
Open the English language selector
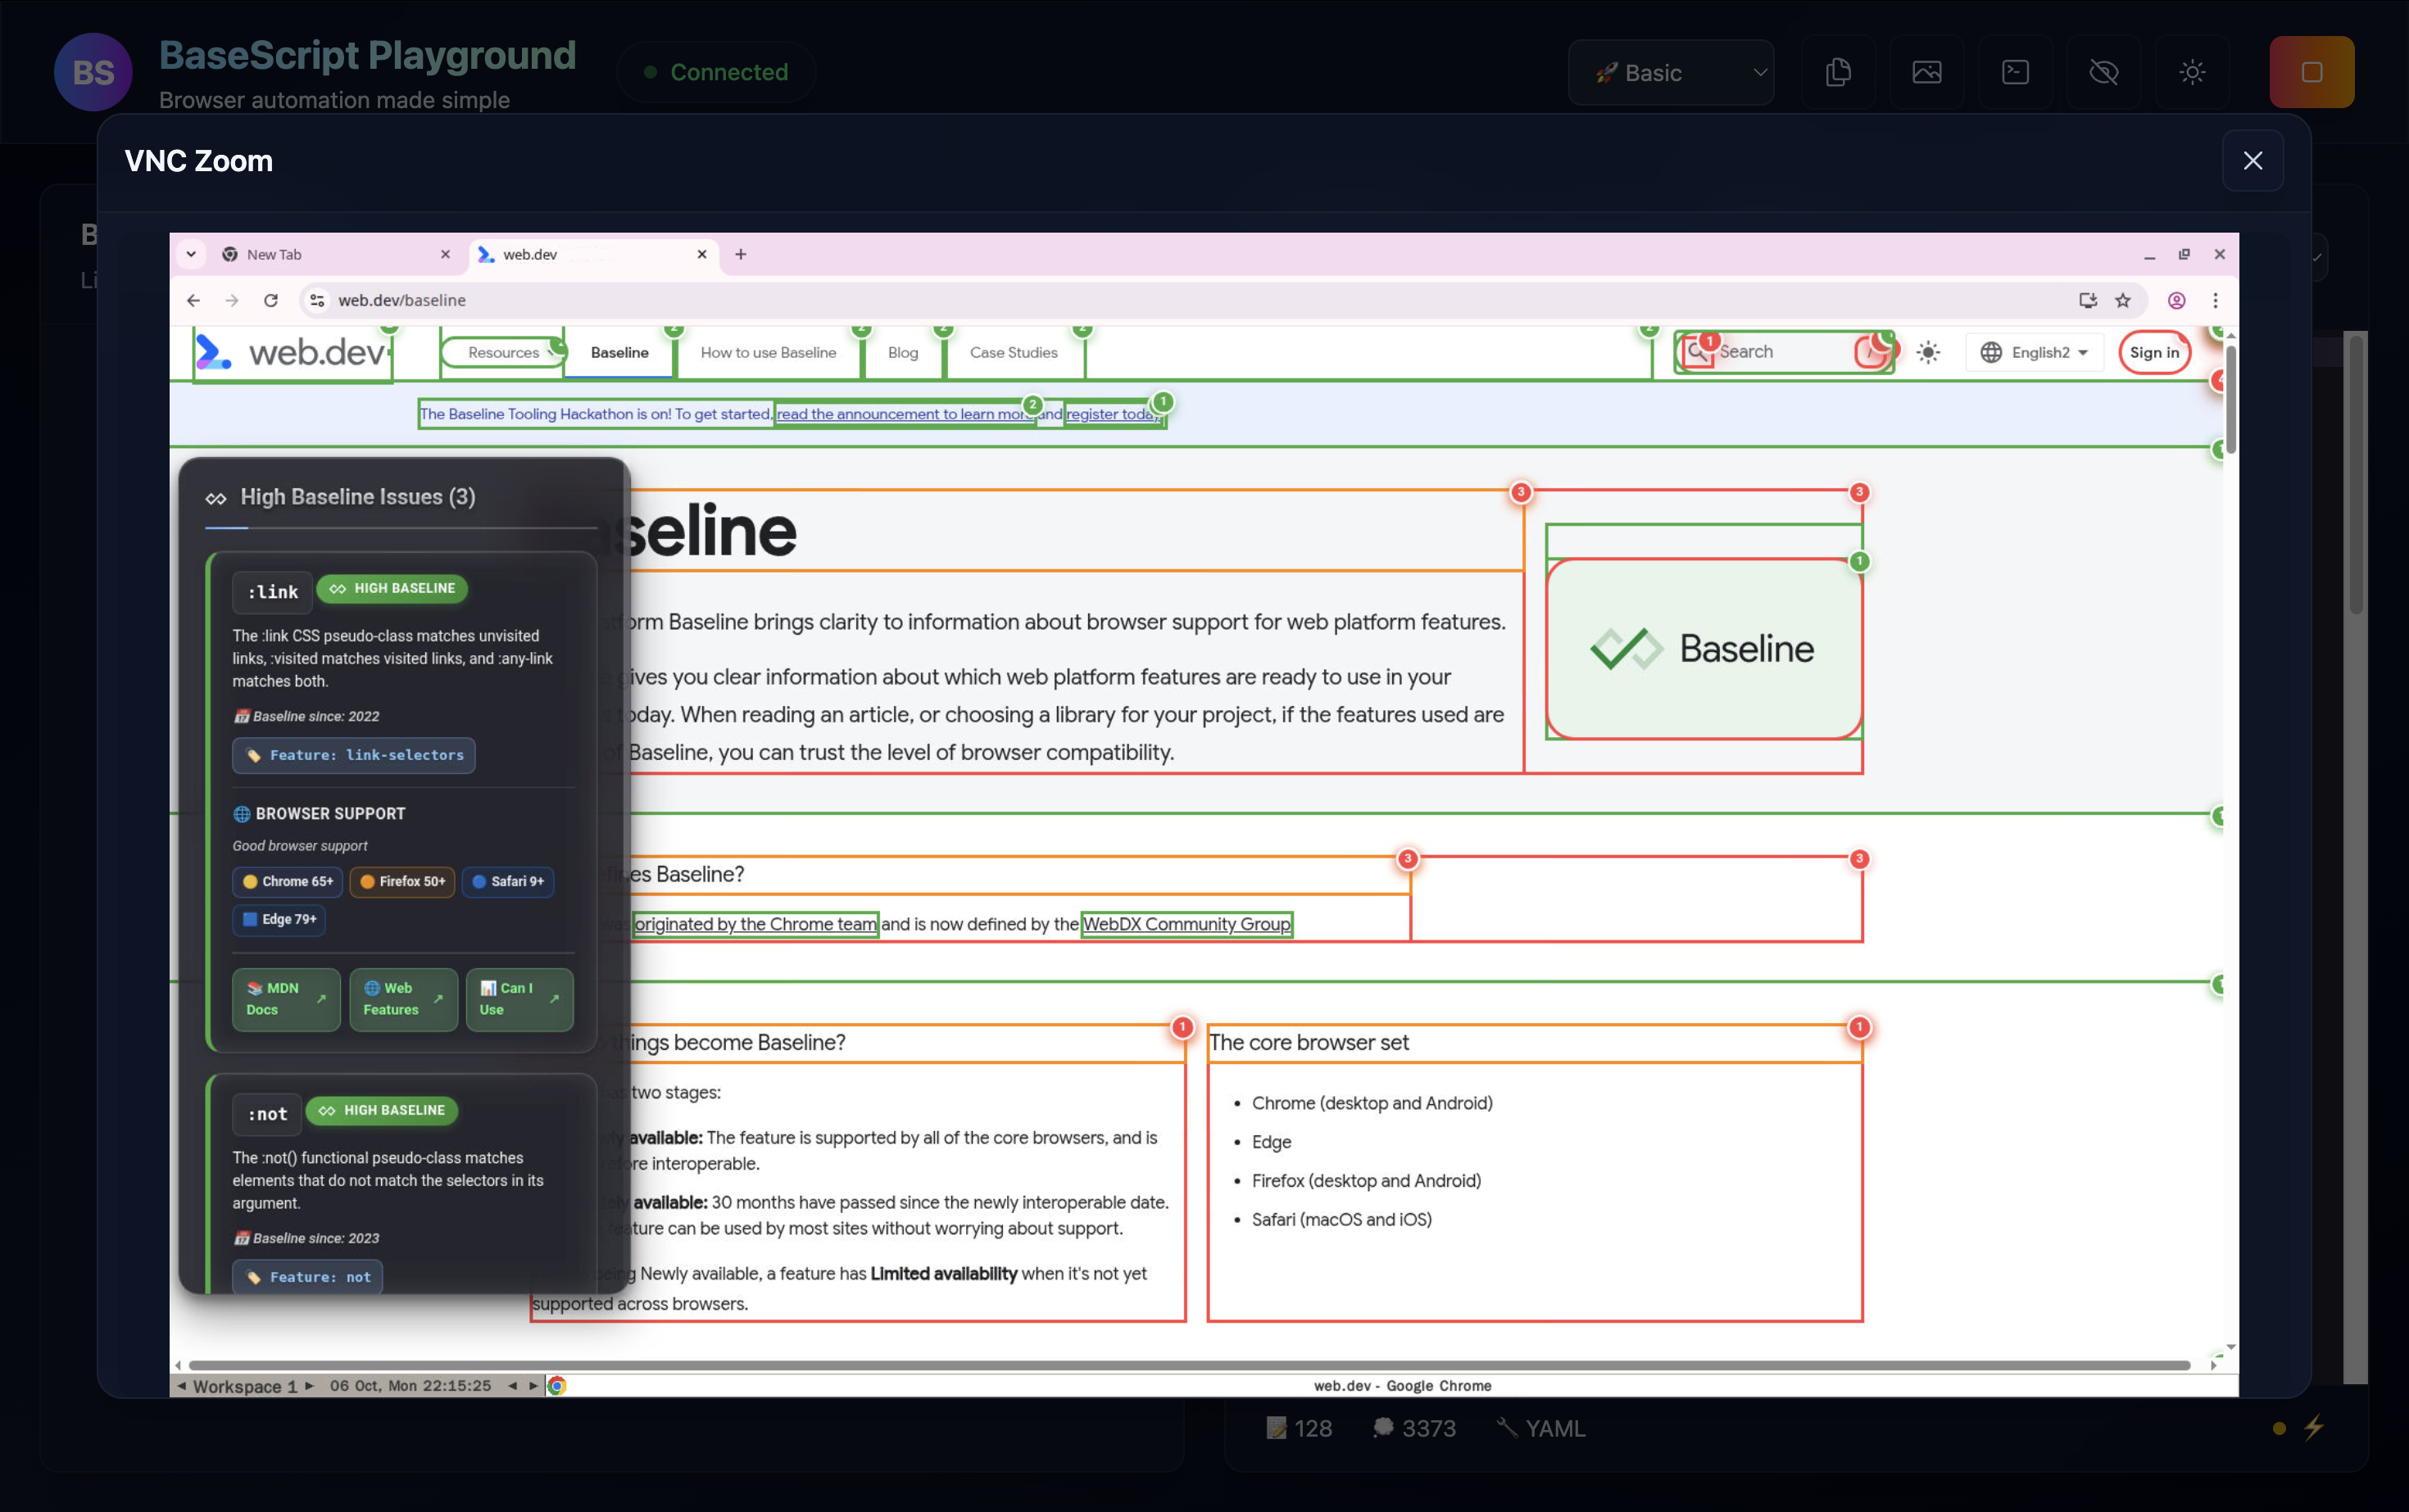2034,352
